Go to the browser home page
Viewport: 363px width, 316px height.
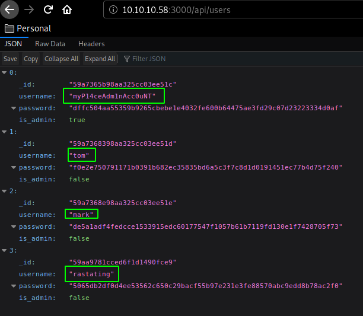pos(68,10)
